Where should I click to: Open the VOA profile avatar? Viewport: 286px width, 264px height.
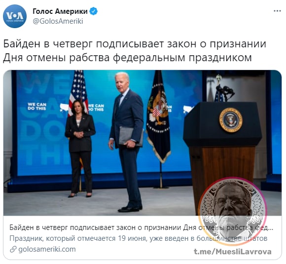[x=15, y=16]
